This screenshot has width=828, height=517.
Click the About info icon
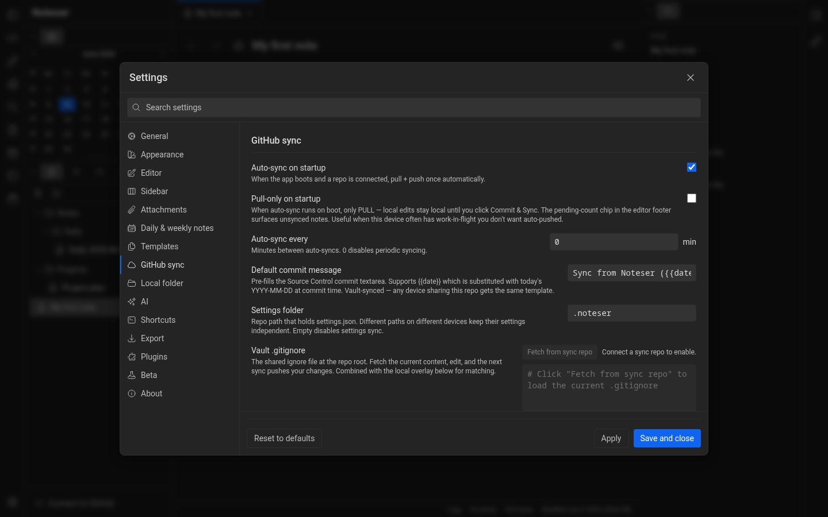point(132,393)
